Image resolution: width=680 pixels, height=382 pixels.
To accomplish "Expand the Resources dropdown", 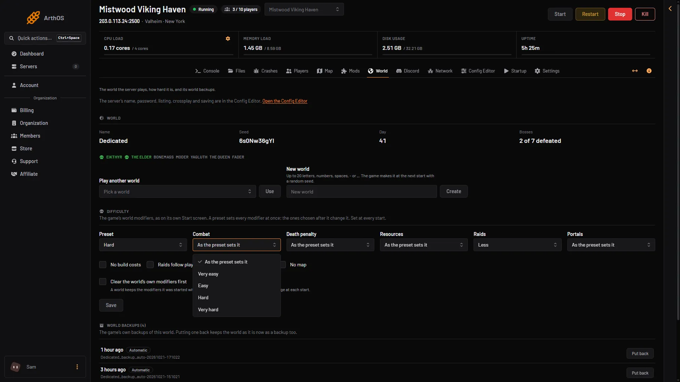I will [424, 245].
